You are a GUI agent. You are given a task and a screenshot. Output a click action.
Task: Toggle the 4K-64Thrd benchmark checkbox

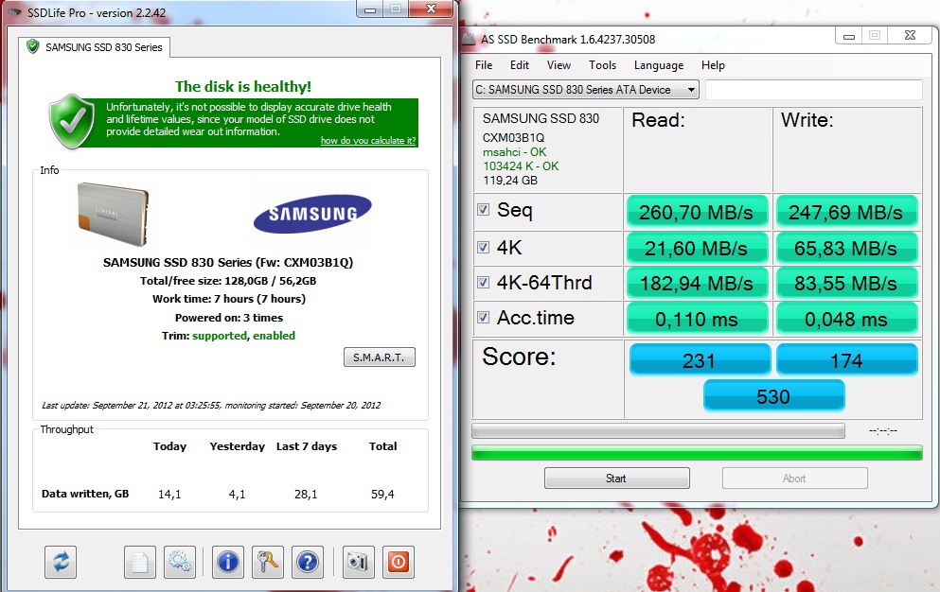(x=483, y=282)
